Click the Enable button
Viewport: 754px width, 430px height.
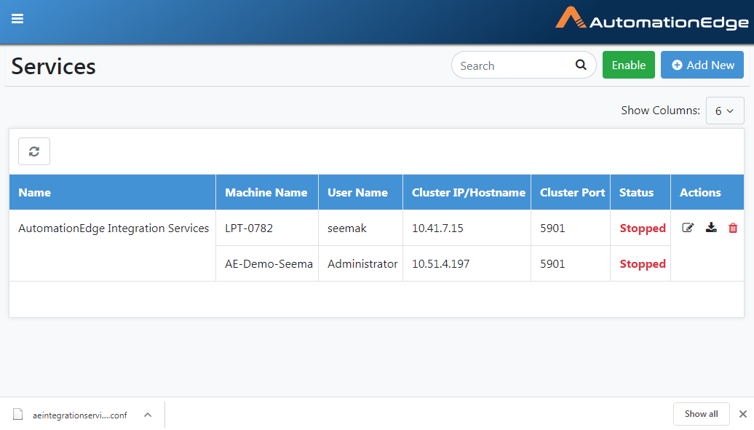pos(629,65)
